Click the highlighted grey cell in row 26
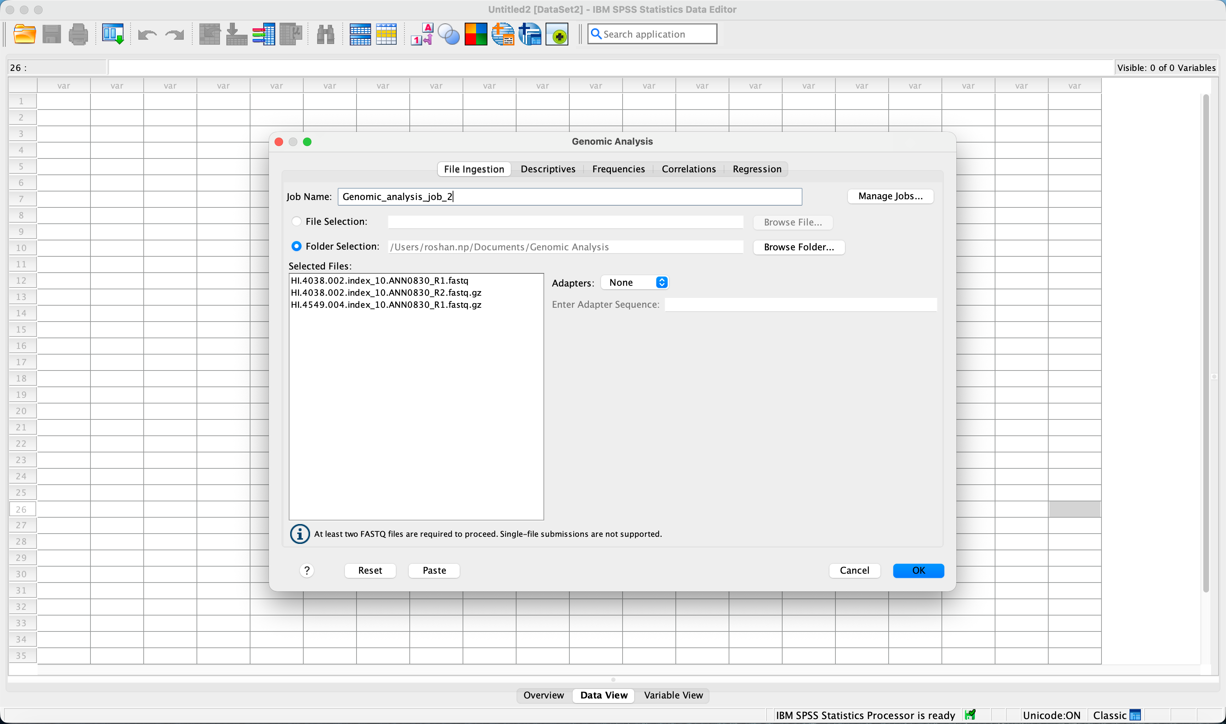 (1075, 509)
